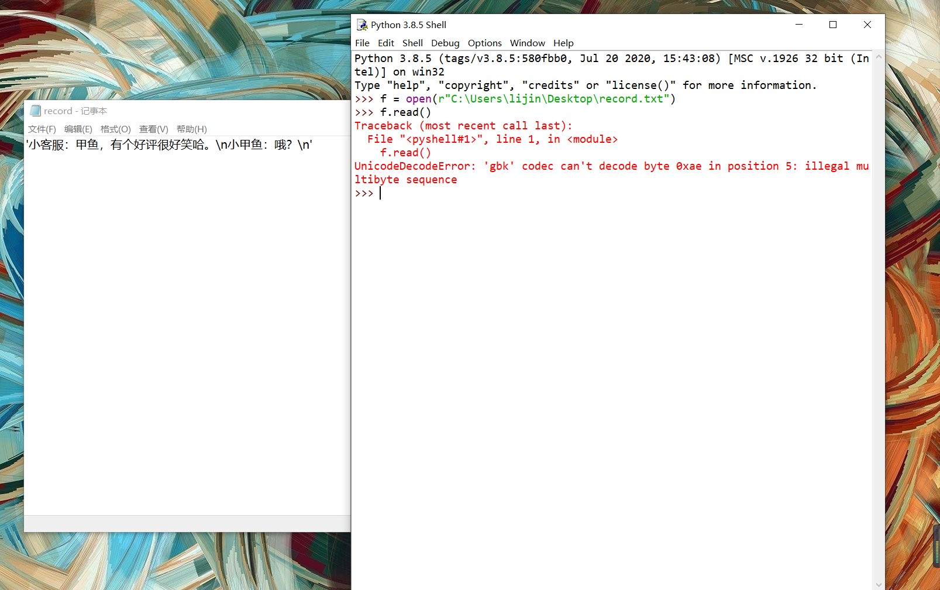
Task: Click scroll up arrow in Python Shell
Action: (879, 57)
